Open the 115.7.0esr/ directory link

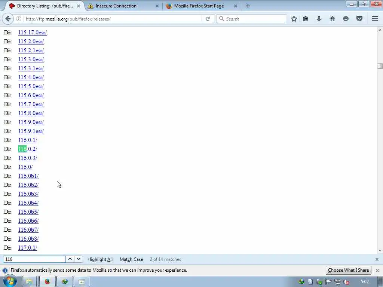pyautogui.click(x=31, y=104)
